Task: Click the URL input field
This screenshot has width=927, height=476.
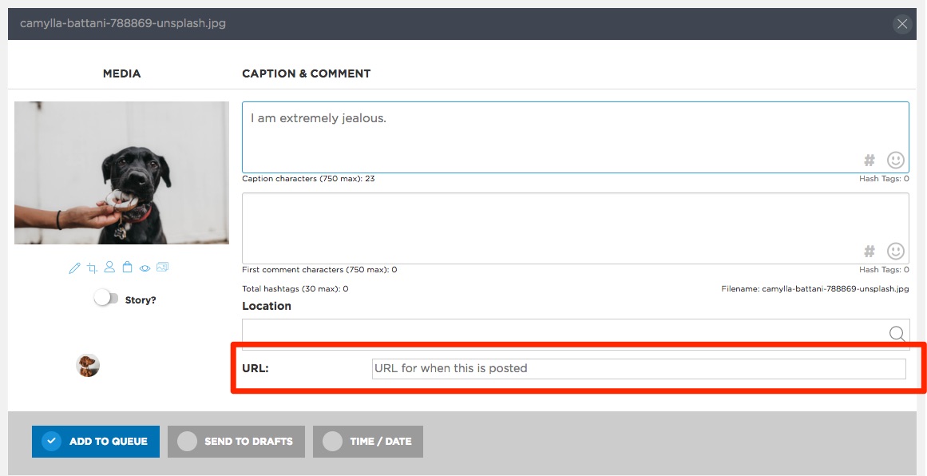Action: (639, 368)
